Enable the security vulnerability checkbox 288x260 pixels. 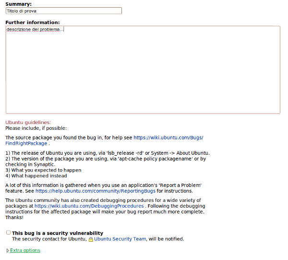tap(8, 233)
